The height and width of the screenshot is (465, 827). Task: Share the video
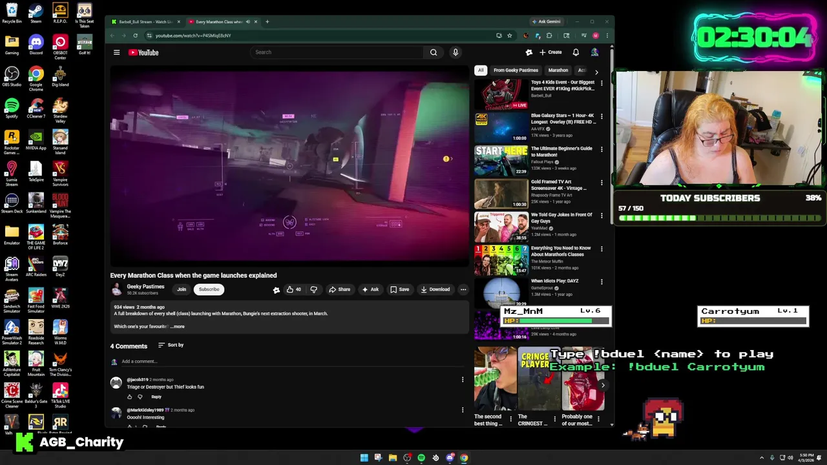pos(339,289)
